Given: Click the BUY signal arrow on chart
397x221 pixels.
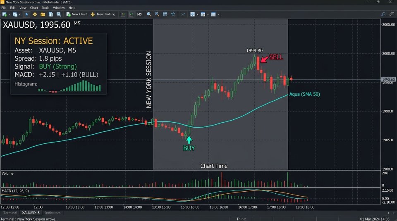Looking at the screenshot, I should click(189, 140).
